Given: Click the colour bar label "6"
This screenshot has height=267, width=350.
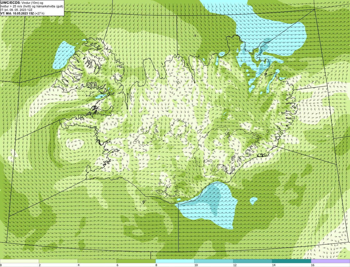Looking at the screenshot, I should [x=117, y=265].
